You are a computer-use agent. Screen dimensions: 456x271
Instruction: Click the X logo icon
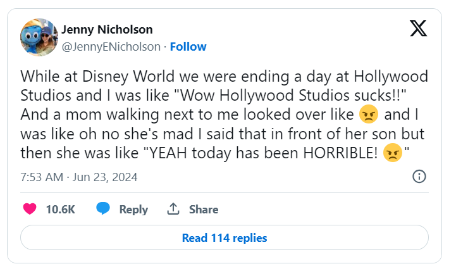418,29
